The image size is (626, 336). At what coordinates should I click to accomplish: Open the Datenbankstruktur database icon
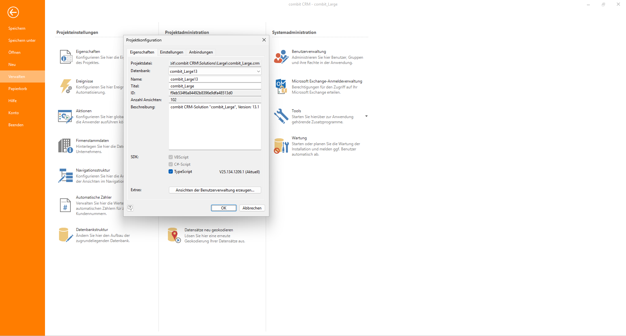(x=65, y=235)
